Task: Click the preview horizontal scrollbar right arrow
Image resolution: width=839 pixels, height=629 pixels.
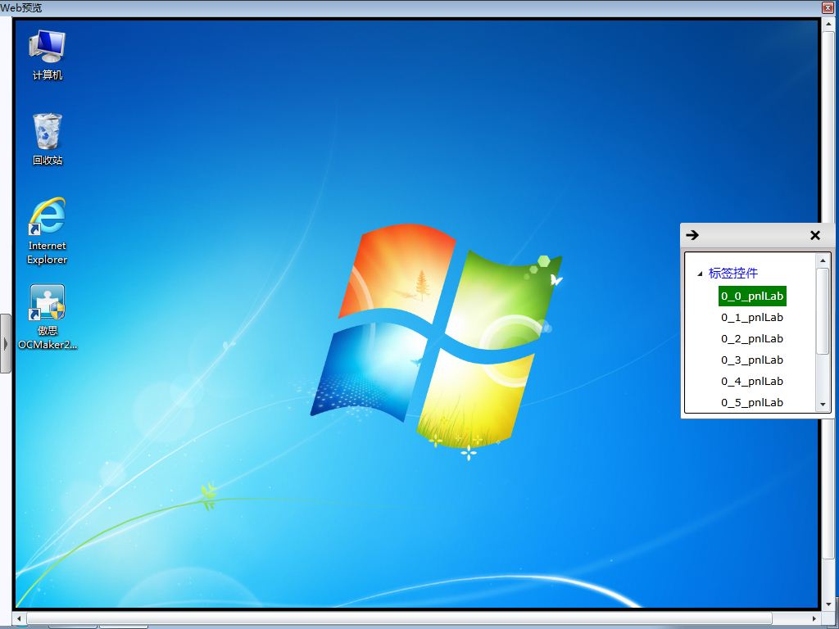Action: pyautogui.click(x=814, y=619)
